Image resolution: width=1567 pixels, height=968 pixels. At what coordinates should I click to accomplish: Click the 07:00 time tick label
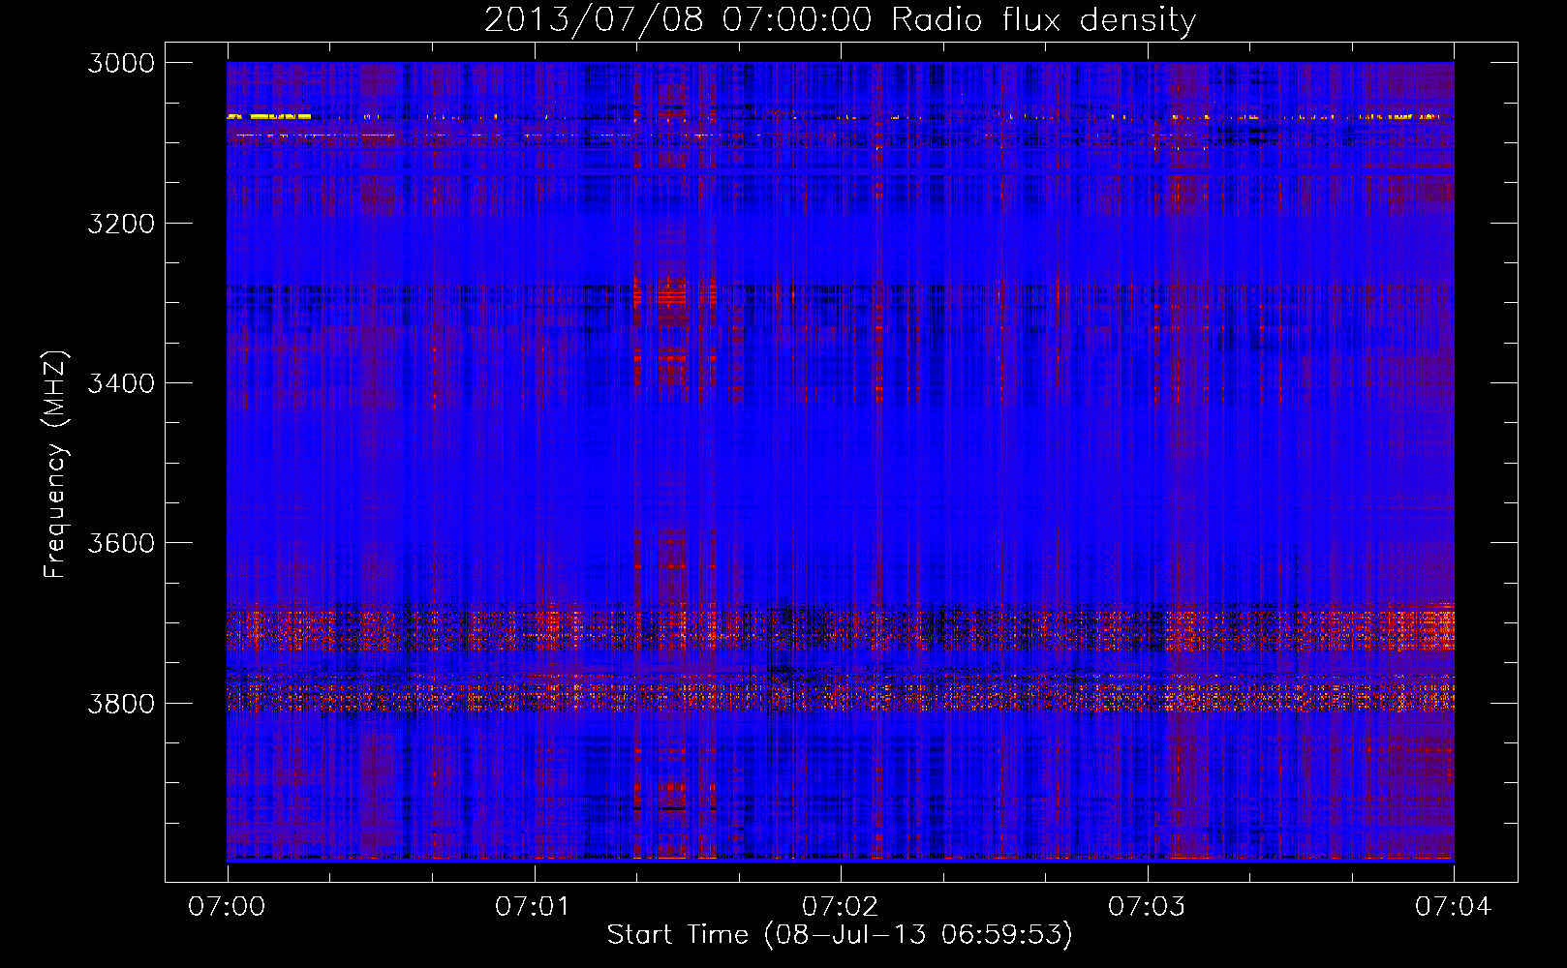coord(227,906)
